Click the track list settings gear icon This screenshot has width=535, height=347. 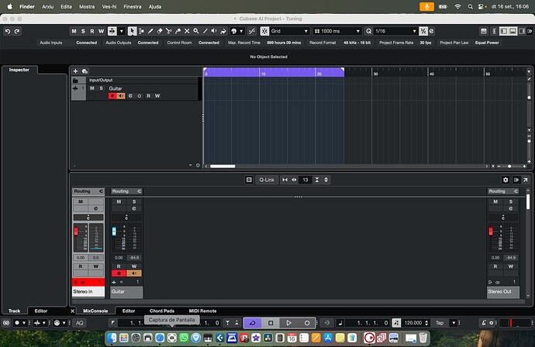[198, 165]
